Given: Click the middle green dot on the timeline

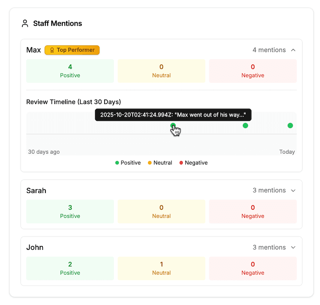Looking at the screenshot, I should click(245, 126).
